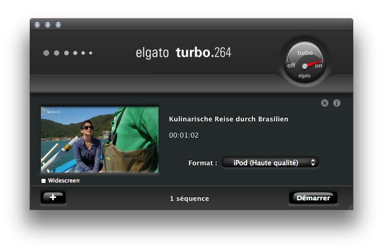The image size is (383, 251).
Task: Click the turbo on/off gauge
Action: pos(305,63)
